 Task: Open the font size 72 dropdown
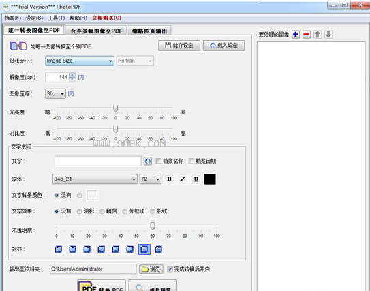pyautogui.click(x=151, y=179)
